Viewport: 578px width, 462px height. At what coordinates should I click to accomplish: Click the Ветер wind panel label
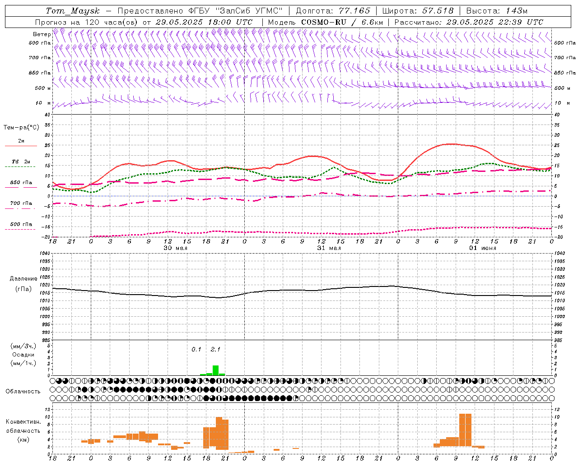click(42, 34)
